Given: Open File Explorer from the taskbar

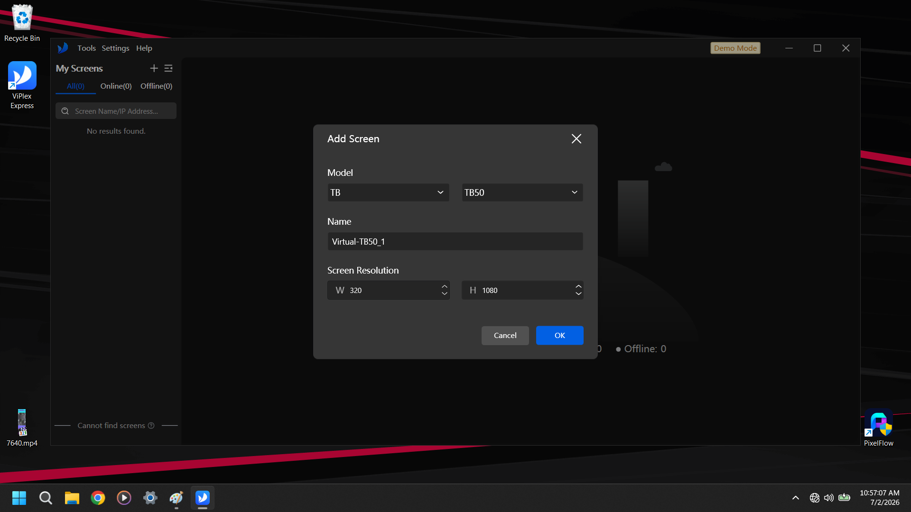Looking at the screenshot, I should (72, 498).
